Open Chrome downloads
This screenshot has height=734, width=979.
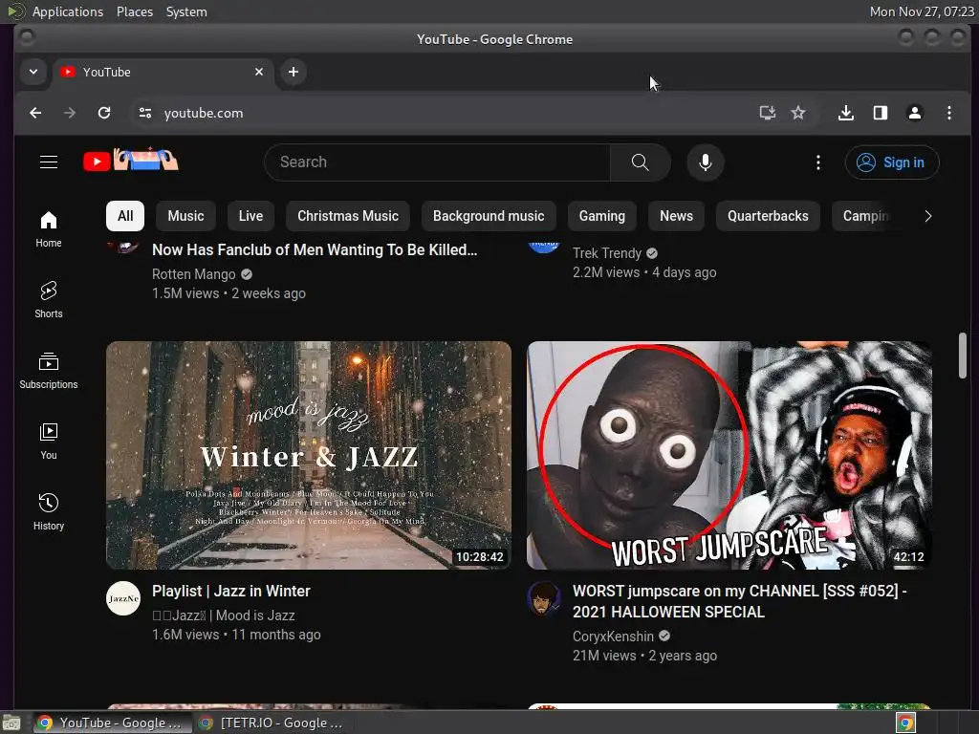846,113
